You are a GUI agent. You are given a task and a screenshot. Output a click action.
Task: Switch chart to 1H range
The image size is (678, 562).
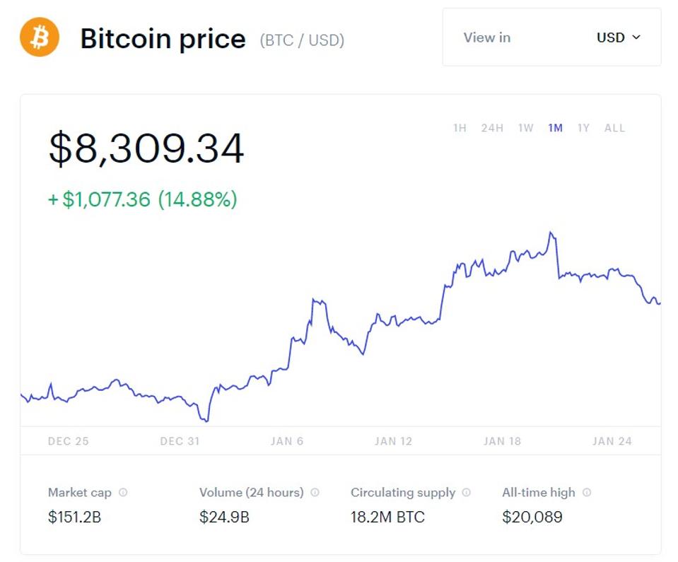460,128
